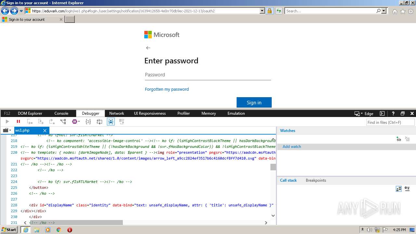This screenshot has width=416, height=234.
Task: Click the add watch glasses icon
Action: (x=399, y=139)
